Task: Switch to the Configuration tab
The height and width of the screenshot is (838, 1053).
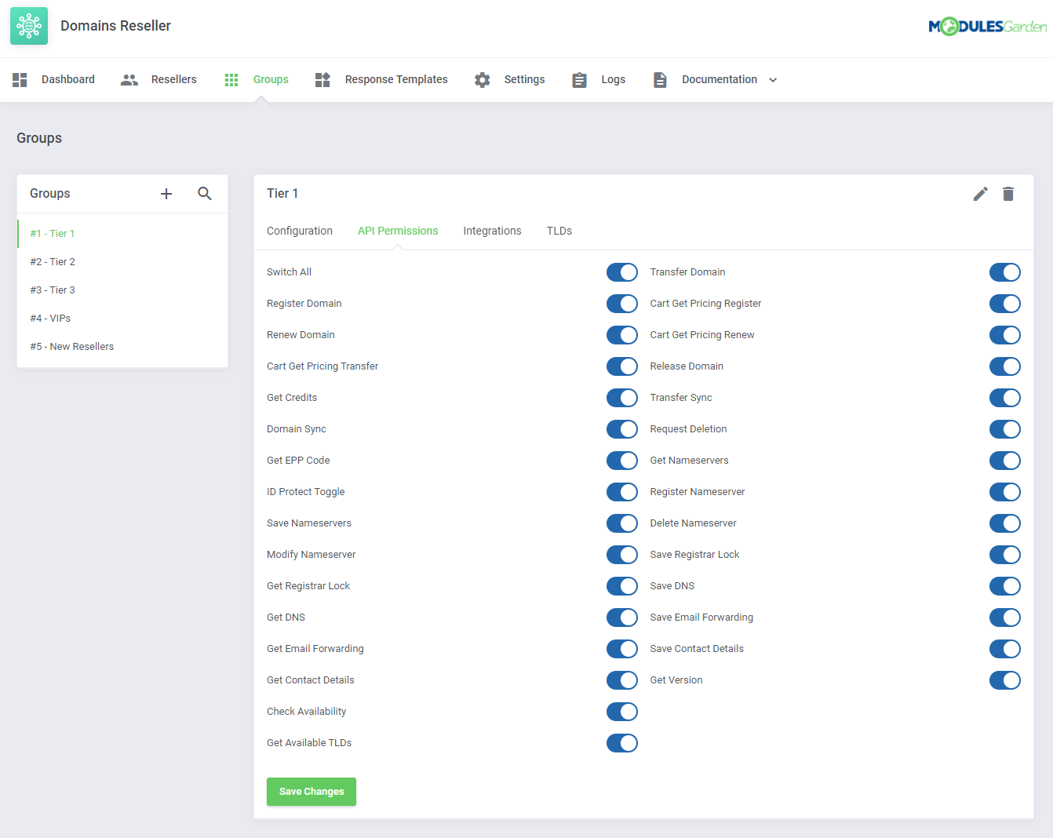Action: (300, 231)
